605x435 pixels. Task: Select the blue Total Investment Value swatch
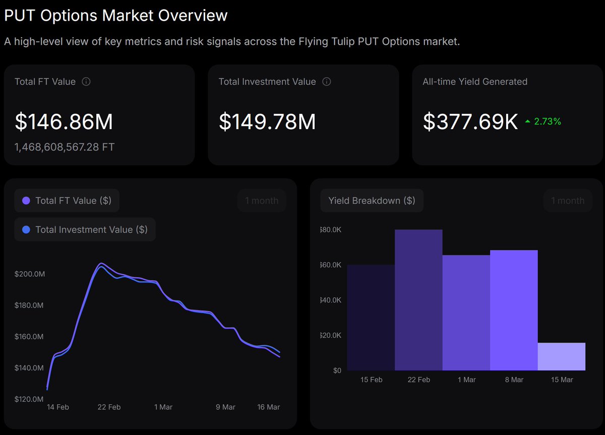pyautogui.click(x=27, y=229)
